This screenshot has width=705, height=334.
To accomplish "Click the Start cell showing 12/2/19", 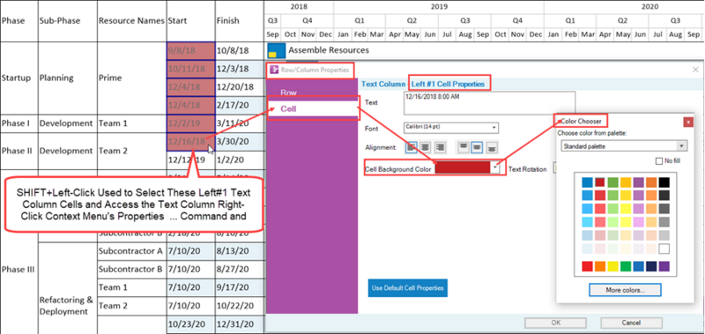I will (190, 123).
